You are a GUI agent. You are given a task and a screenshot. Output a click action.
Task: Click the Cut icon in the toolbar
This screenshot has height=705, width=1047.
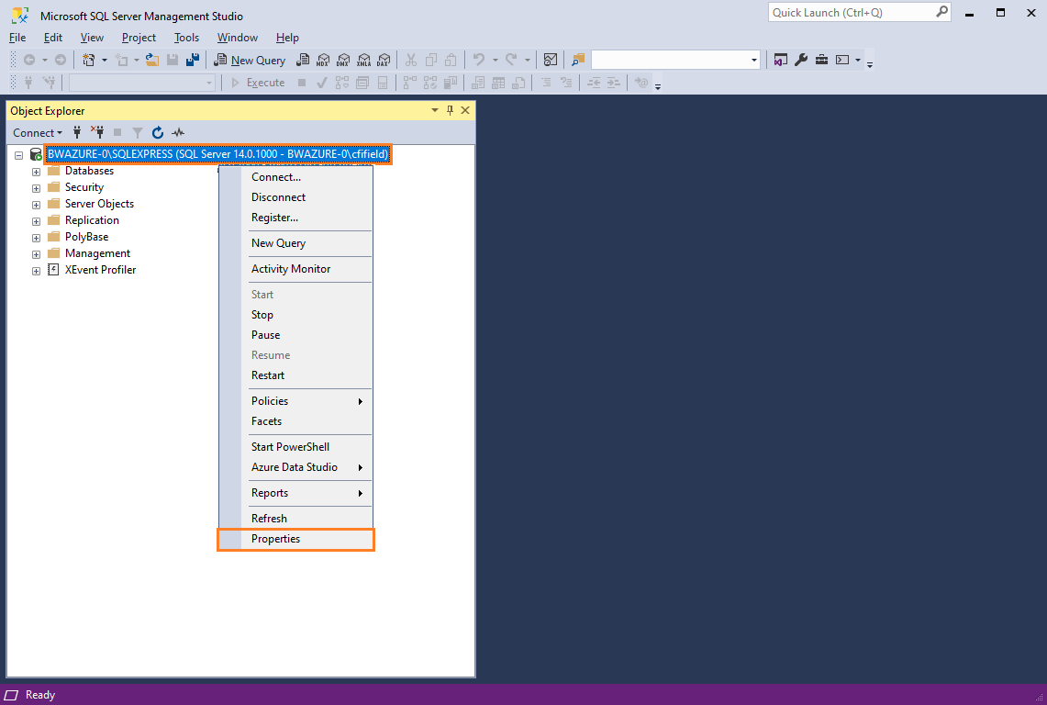point(411,59)
